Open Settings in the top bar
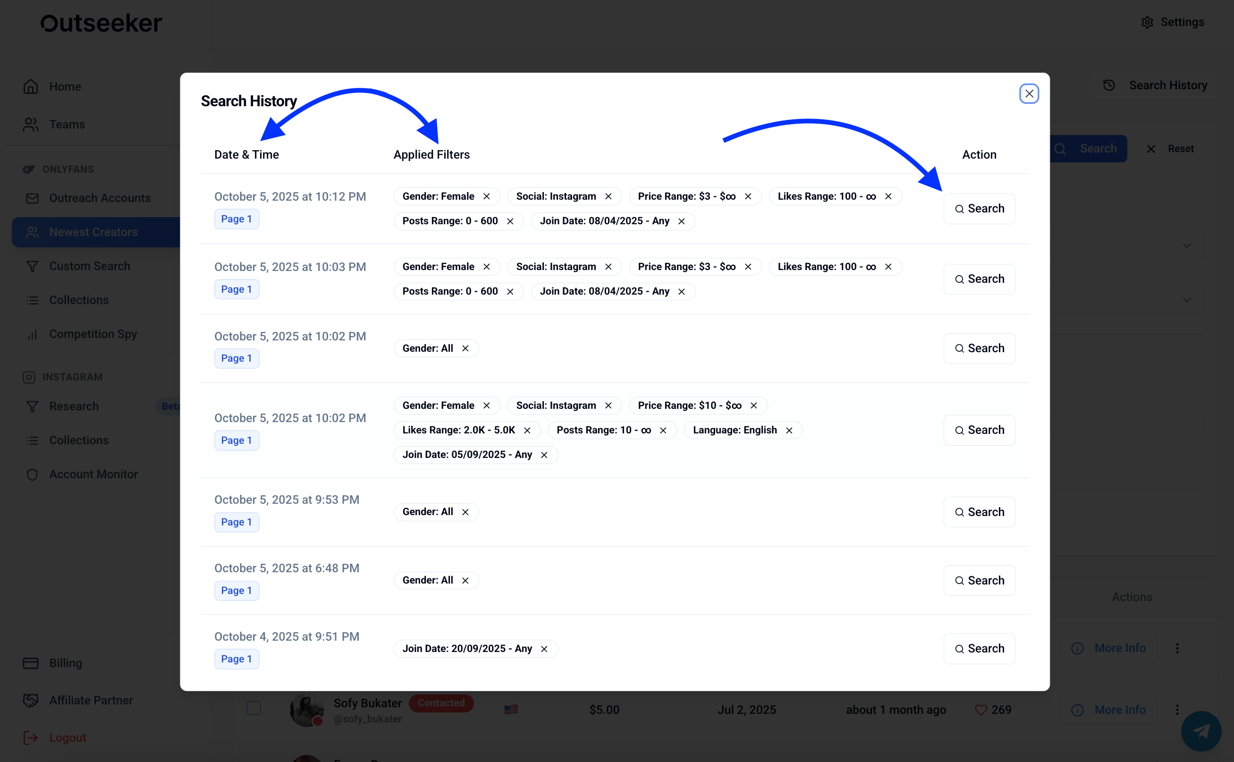Viewport: 1234px width, 762px height. pos(1173,22)
